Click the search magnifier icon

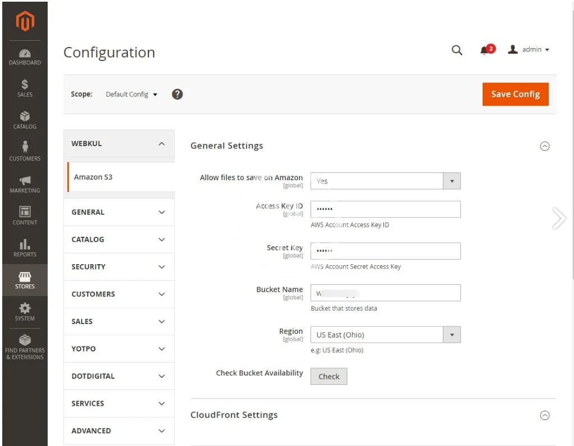pos(457,50)
